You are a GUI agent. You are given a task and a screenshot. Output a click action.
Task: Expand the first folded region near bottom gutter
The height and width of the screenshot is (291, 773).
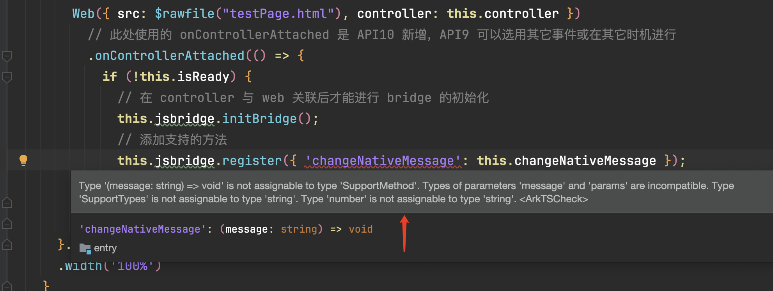pos(6,202)
